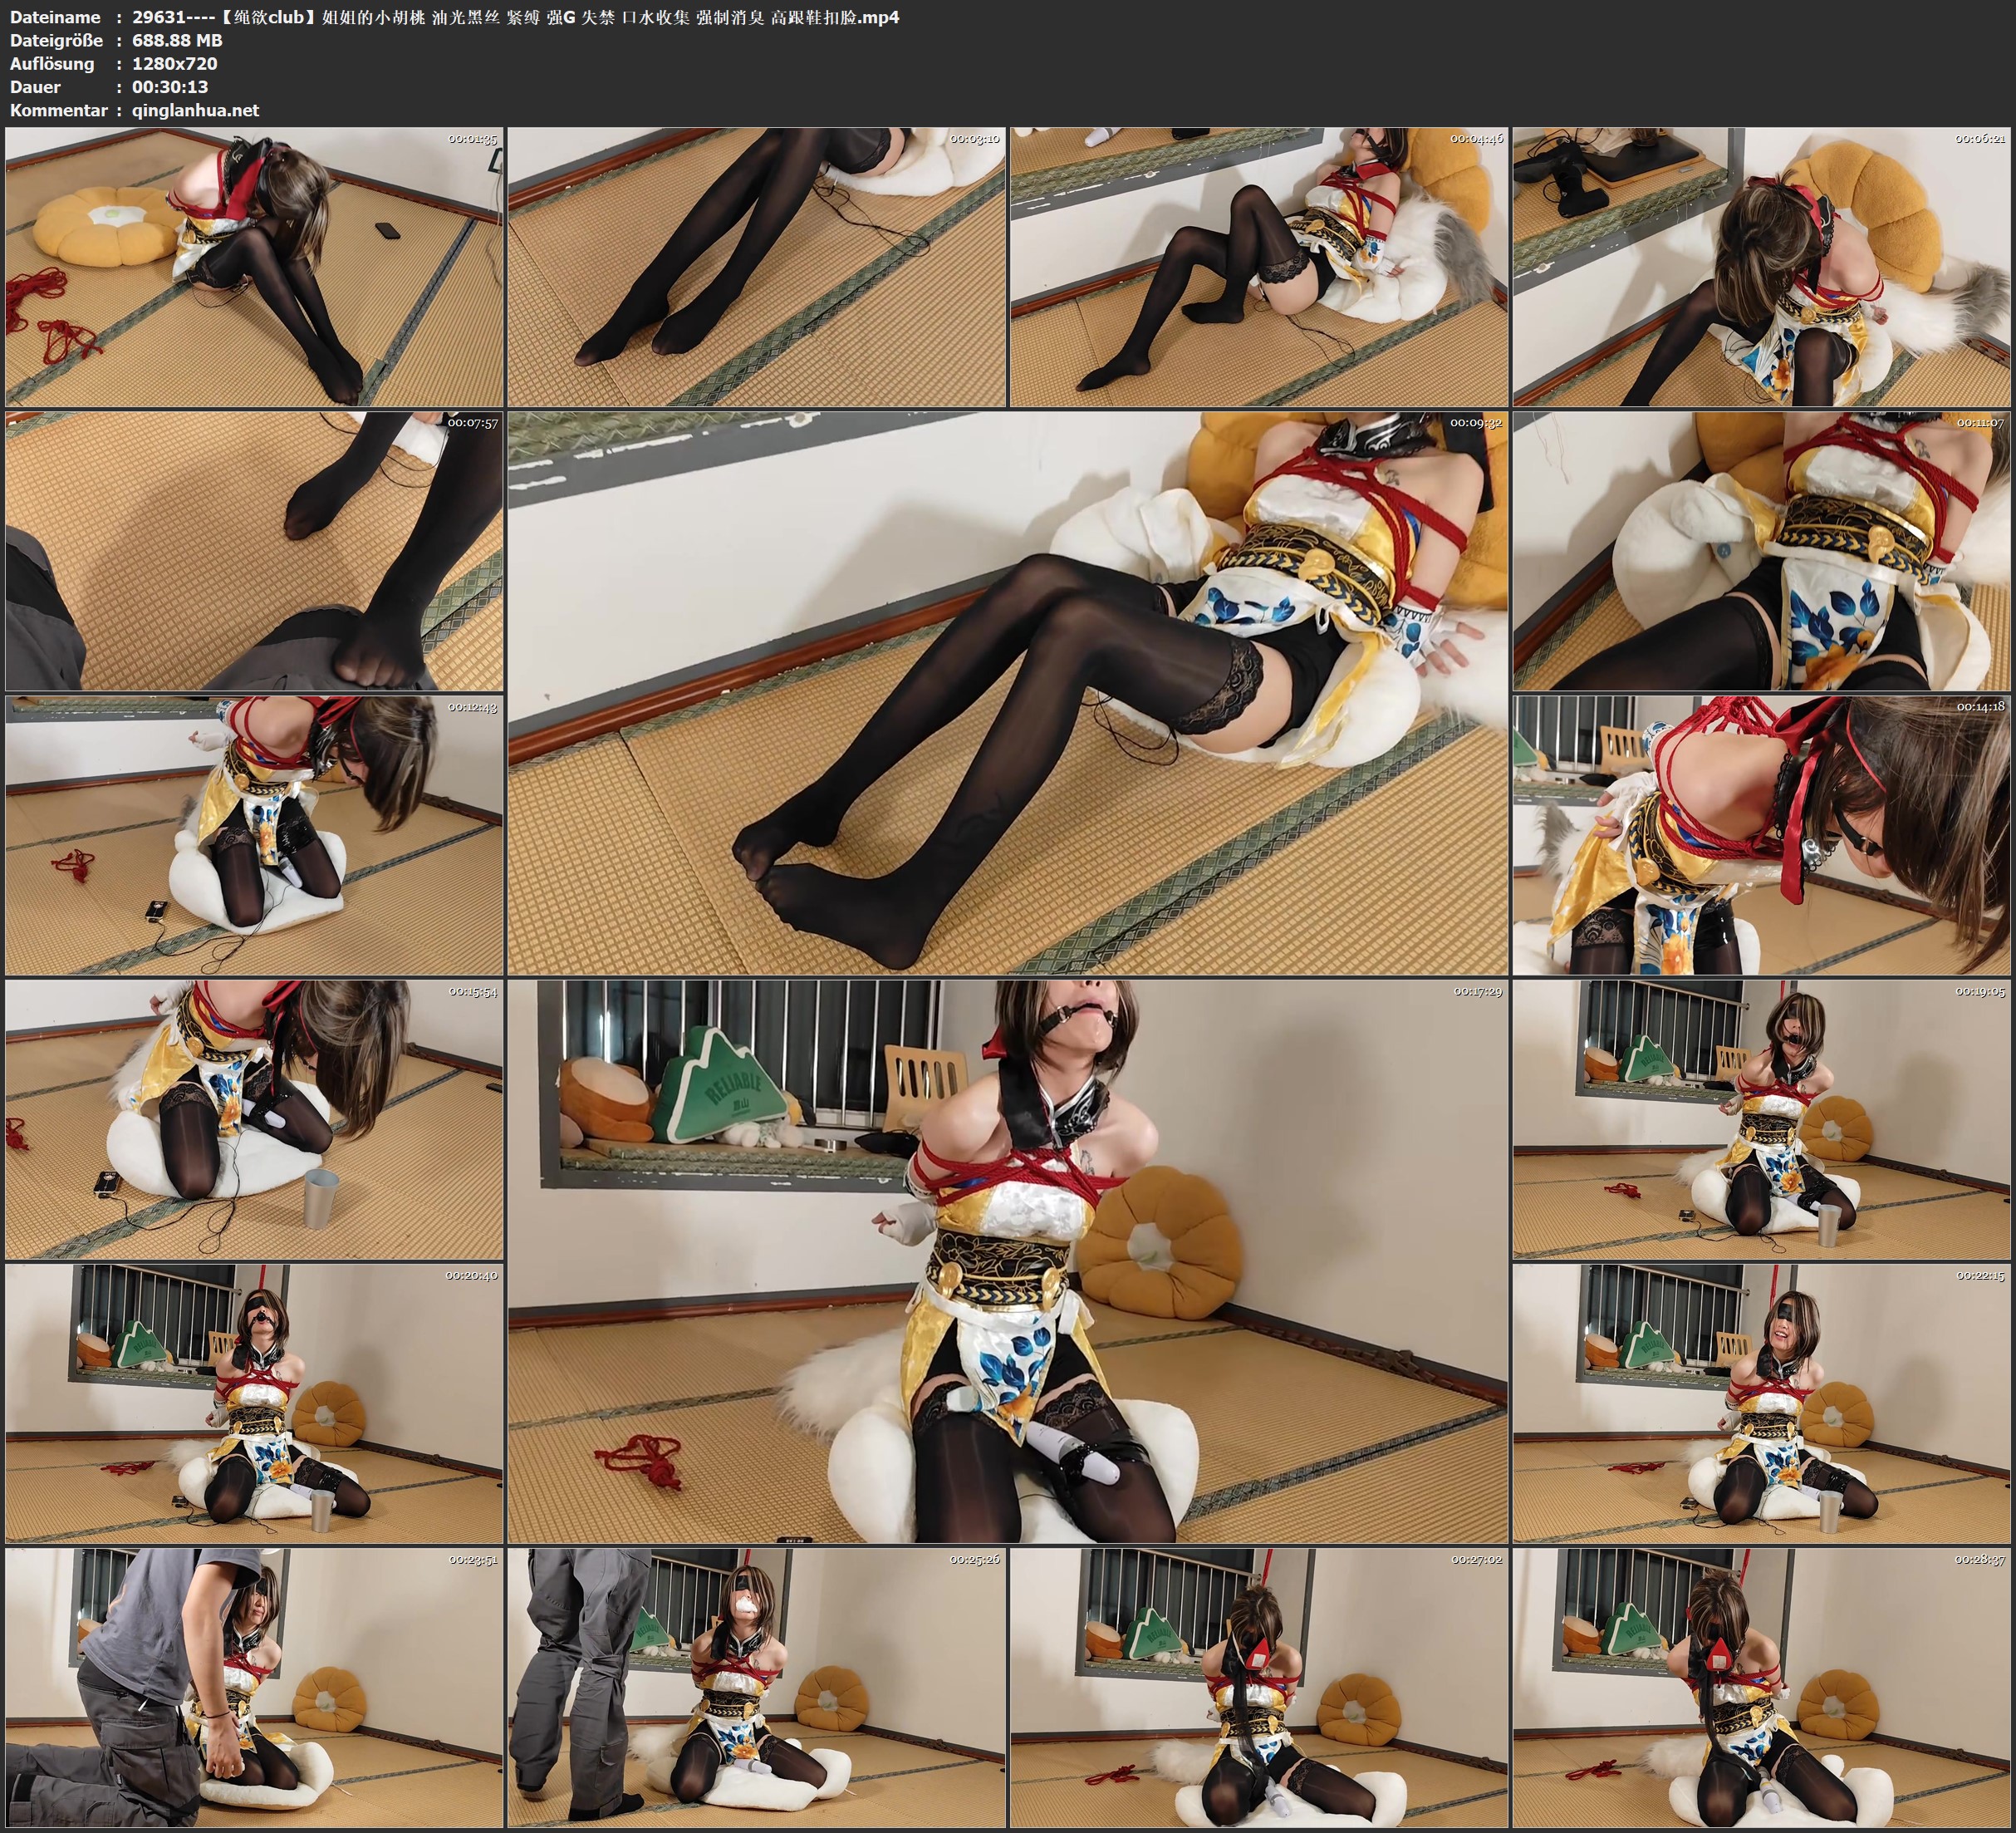This screenshot has height=1833, width=2016.
Task: Open the frame stamped 00:19:05
Action: tap(1761, 1119)
